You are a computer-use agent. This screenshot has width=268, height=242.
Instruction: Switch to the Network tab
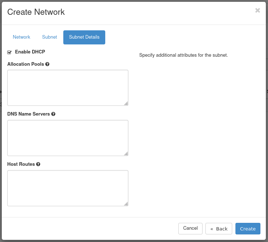21,37
